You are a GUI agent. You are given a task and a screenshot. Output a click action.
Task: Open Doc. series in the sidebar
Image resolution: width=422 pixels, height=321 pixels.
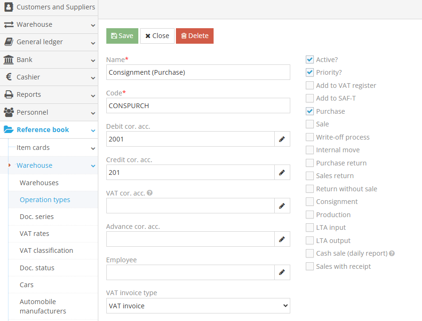37,217
